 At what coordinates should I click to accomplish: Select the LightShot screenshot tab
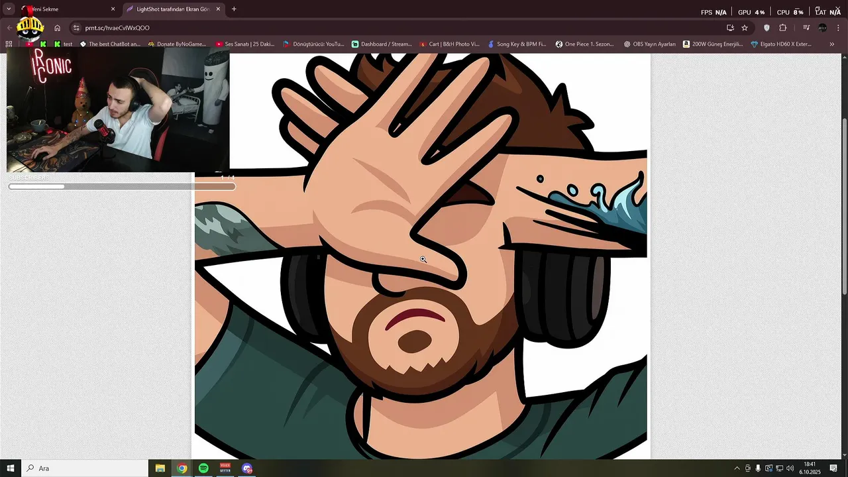(x=172, y=9)
